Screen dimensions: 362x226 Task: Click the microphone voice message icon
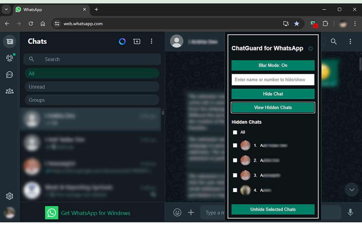coord(350,212)
